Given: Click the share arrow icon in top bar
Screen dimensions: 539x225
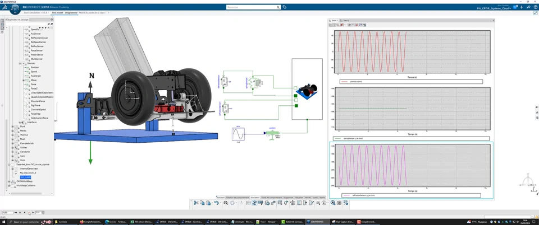Looking at the screenshot, I should pos(528,7).
